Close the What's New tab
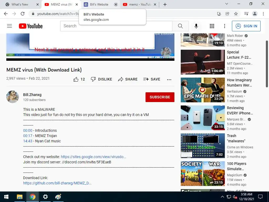Viewport: 269px width, 202px height. pyautogui.click(x=38, y=4)
